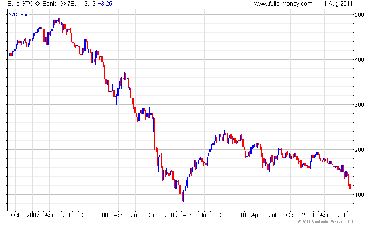
Task: Click the Euro STOXX Bank (SX7E) title
Action: [x=42, y=4]
